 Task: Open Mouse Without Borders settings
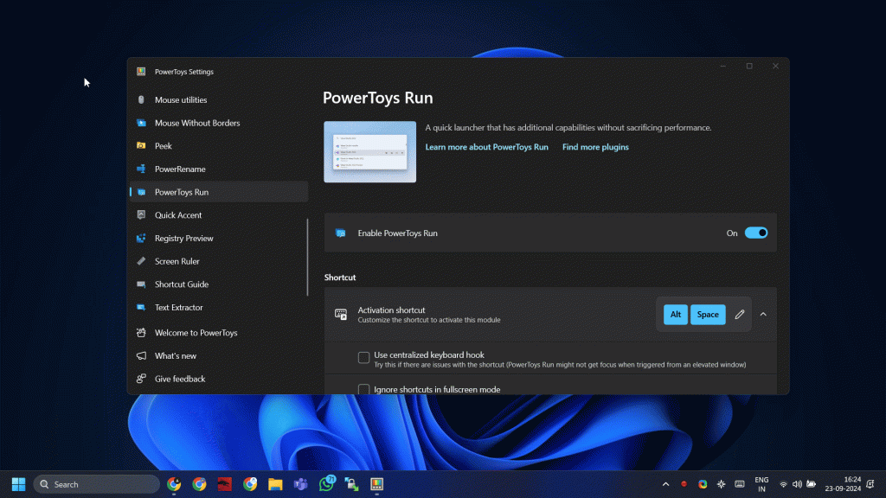click(141, 123)
